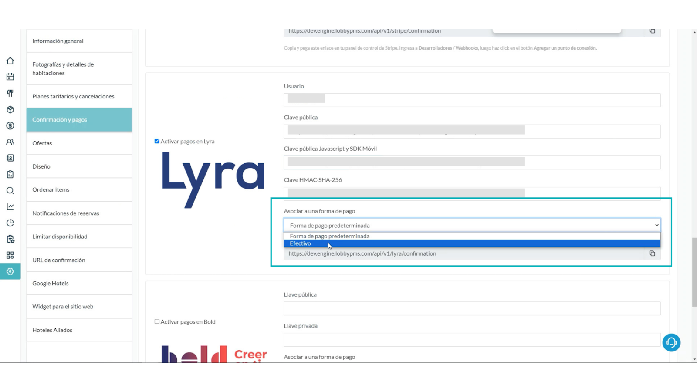Open the support chat headset button
The width and height of the screenshot is (697, 392).
(671, 342)
